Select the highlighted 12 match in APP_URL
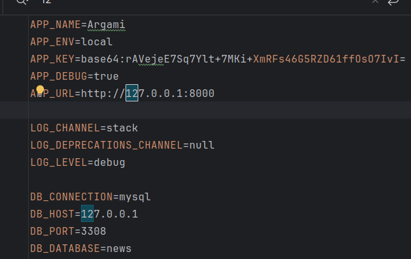 click(x=132, y=93)
